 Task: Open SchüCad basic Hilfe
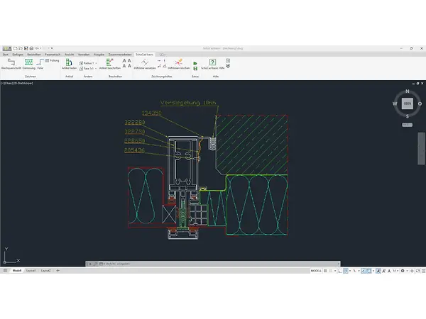212,63
